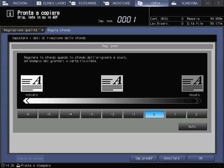The image size is (224, 168).
Task: Click the Regola sfondo breadcrumb
Action: click(59, 30)
